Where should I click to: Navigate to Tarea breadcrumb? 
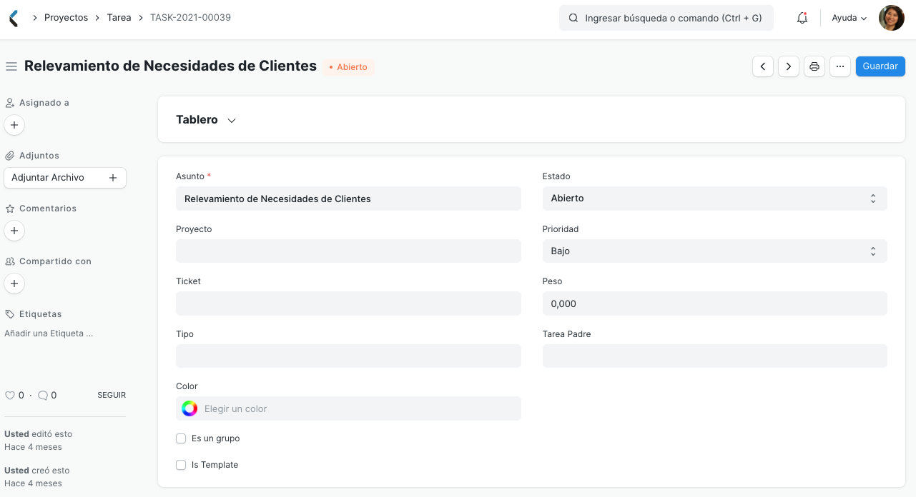pyautogui.click(x=119, y=18)
